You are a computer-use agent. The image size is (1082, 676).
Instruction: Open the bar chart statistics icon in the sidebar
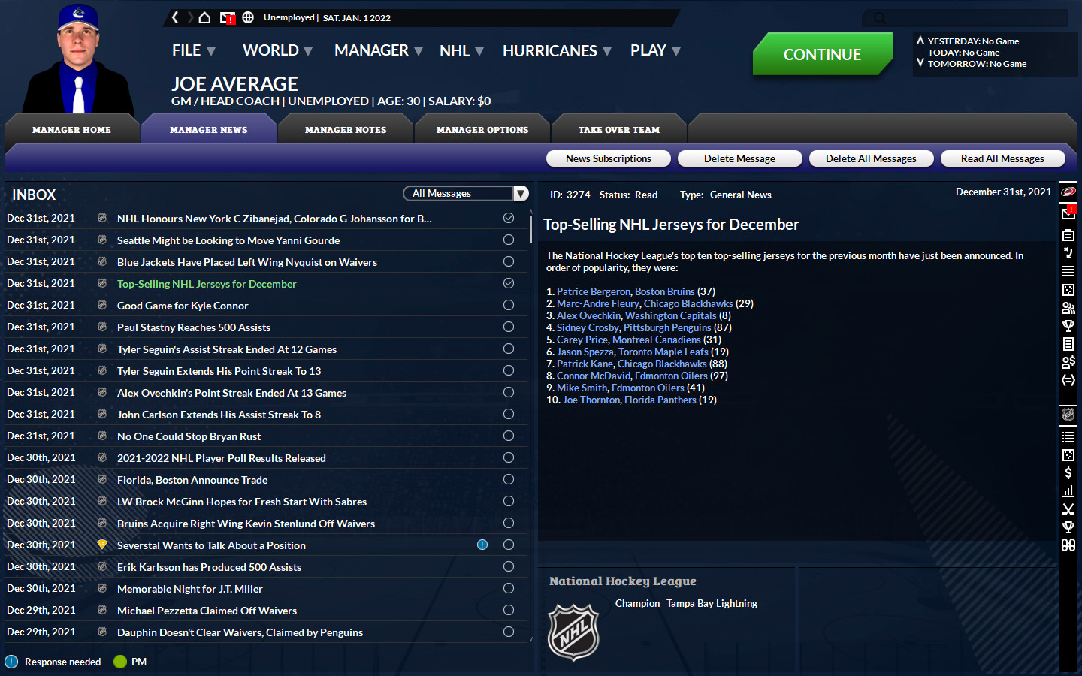point(1068,491)
